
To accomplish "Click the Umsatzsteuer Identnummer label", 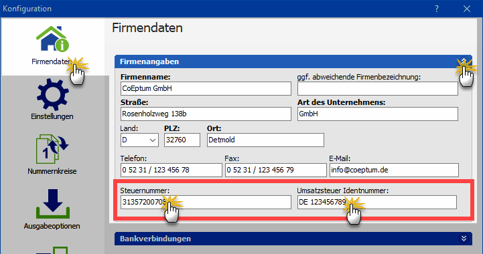I will click(342, 190).
